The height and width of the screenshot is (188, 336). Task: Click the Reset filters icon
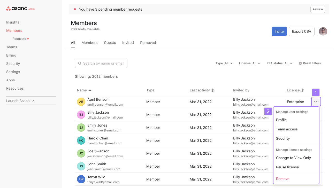pyautogui.click(x=300, y=63)
